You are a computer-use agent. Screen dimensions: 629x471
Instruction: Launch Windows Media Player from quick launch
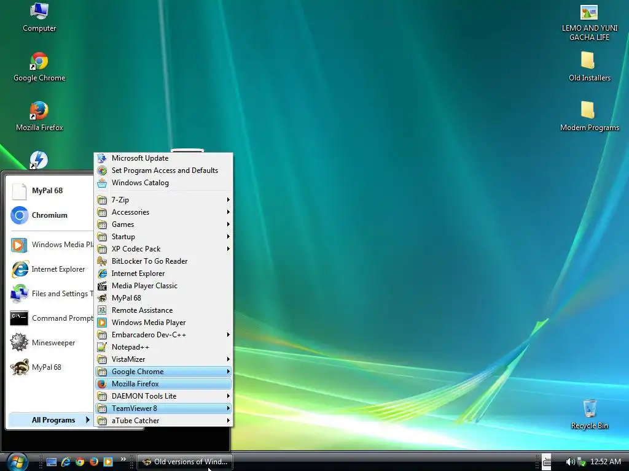pyautogui.click(x=108, y=462)
